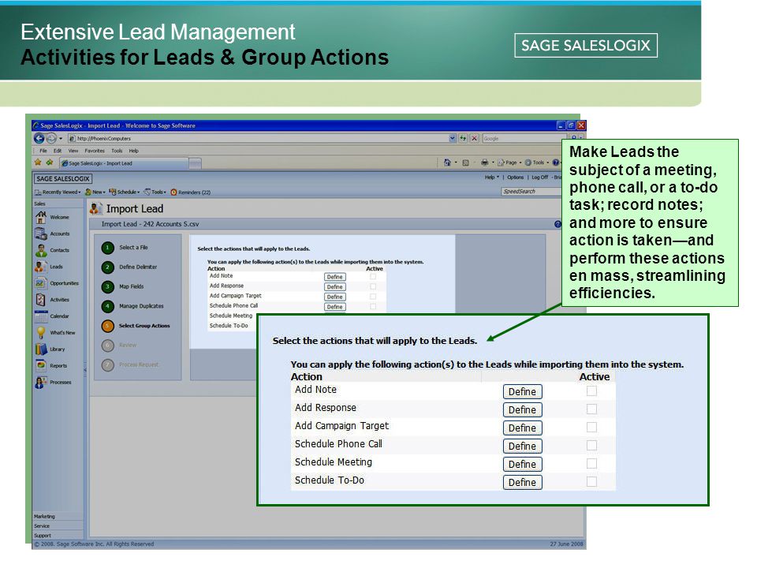Open the browser command-bar Tools gear dropdown
Screen dimensions: 757x568
[x=537, y=163]
